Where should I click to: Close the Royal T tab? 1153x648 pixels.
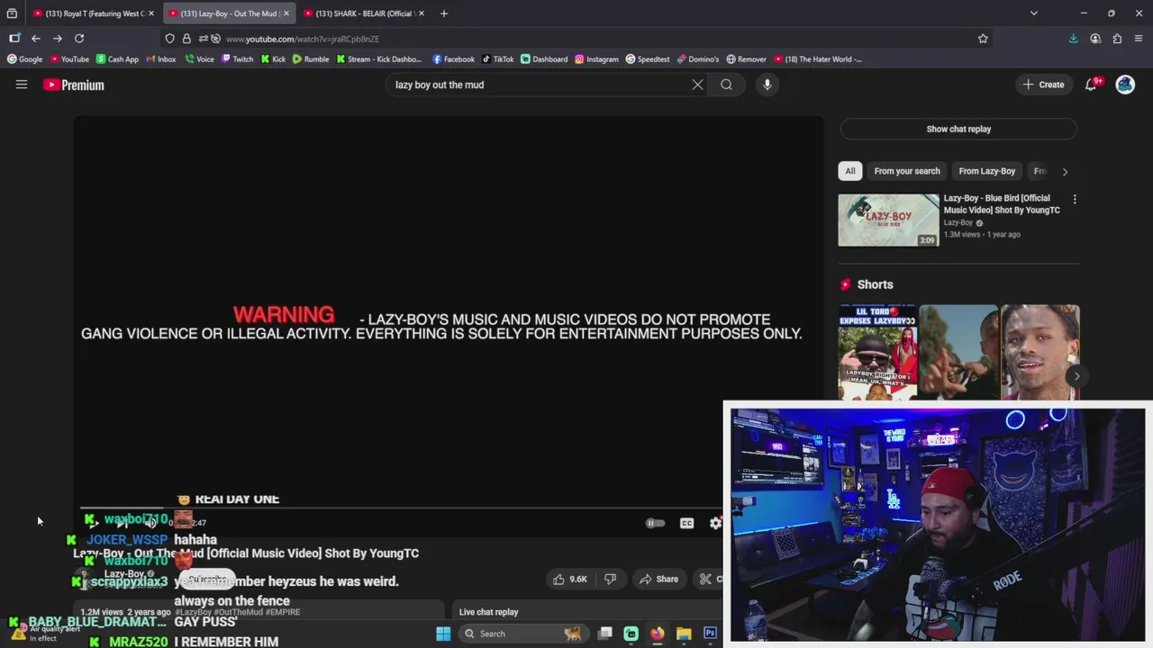click(151, 13)
